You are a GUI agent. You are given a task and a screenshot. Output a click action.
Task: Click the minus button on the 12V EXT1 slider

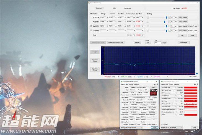[148, 26]
